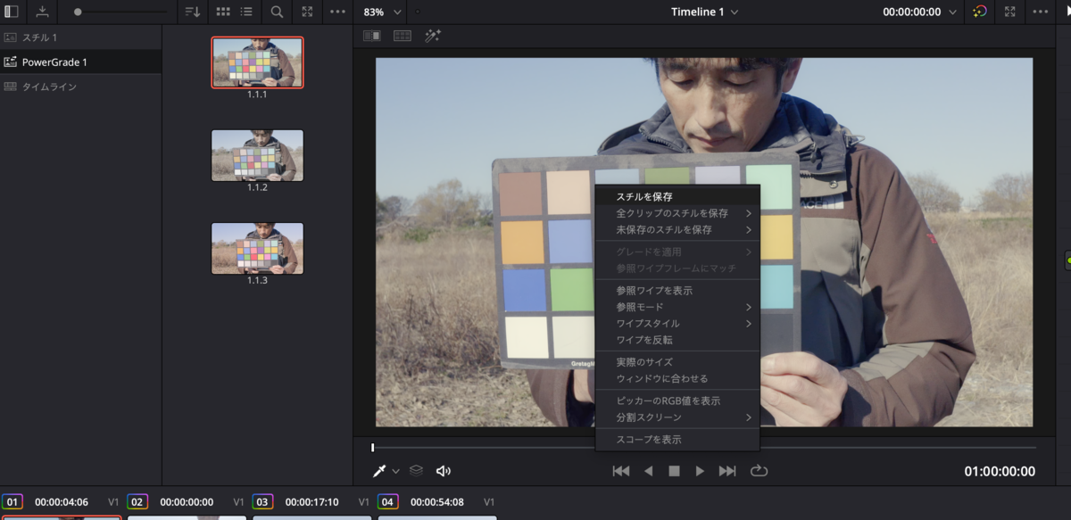Toggle the gallery sidebar panel
This screenshot has height=520, width=1071.
[x=12, y=12]
